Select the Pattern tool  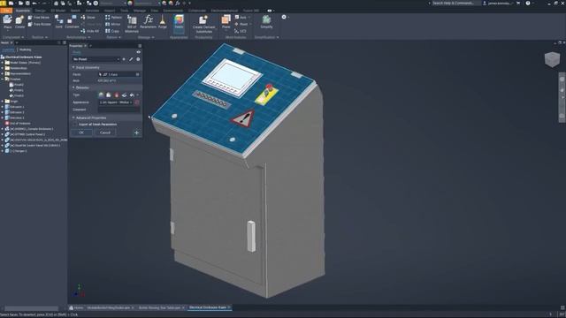pos(113,18)
